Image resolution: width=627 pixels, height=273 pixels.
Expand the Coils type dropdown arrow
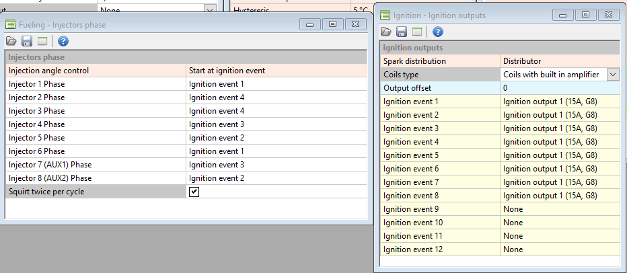pos(613,75)
